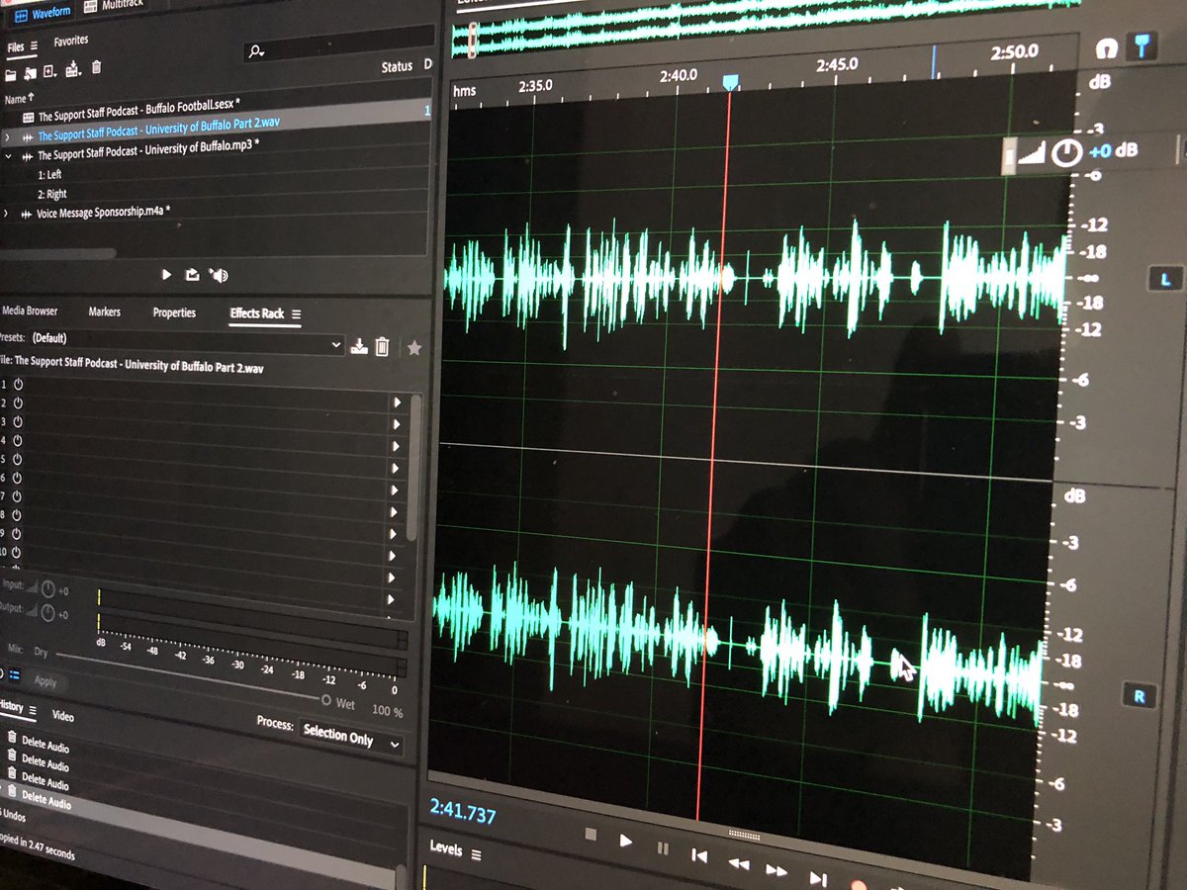Click Insert into Multitrack icon in Files panel
The width and height of the screenshot is (1187, 890).
tap(72, 69)
